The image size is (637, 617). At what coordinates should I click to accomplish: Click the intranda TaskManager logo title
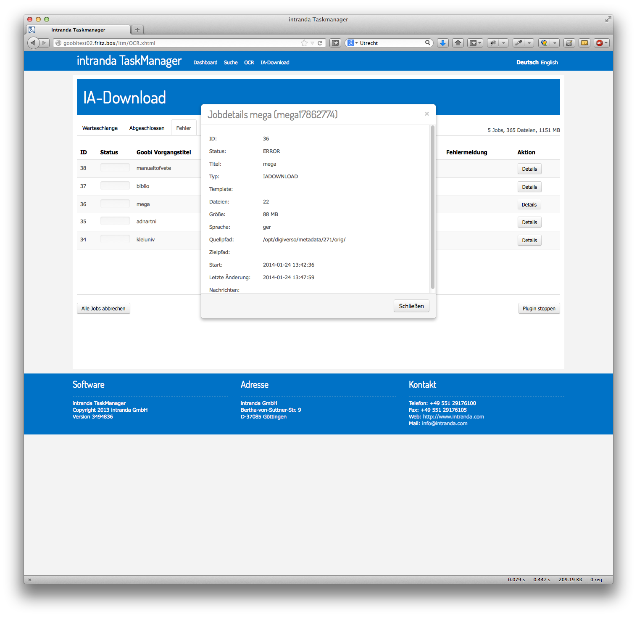(x=129, y=61)
